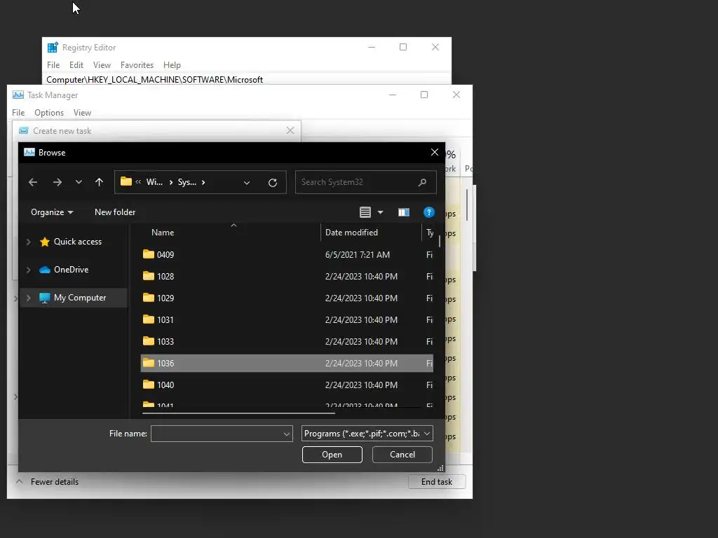Click the Cancel button
Image resolution: width=718 pixels, height=538 pixels.
point(402,455)
